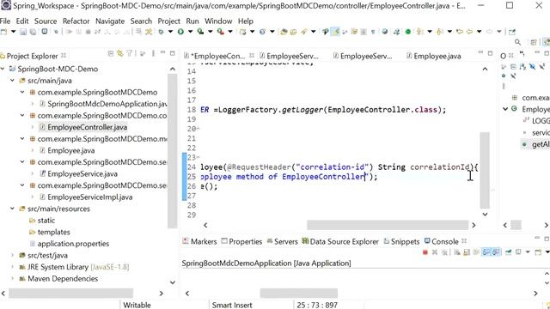Collapse the SpringBoot-MDC-Demo project node

point(3,69)
